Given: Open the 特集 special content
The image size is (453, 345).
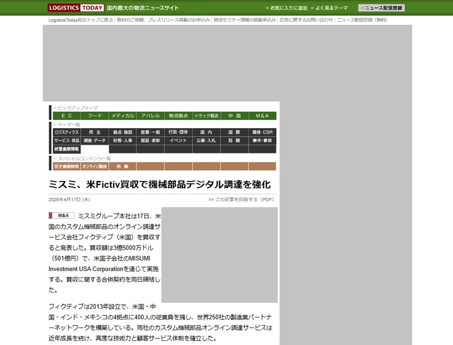Looking at the screenshot, I should point(123,166).
